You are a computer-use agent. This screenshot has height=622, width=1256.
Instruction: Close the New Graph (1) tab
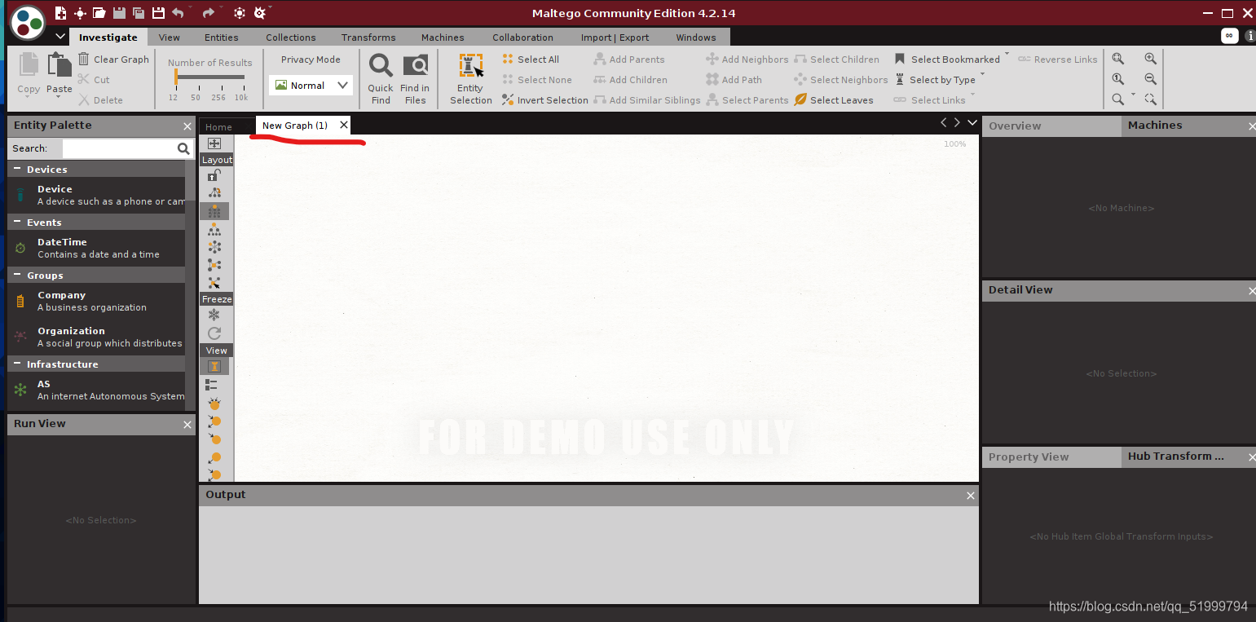344,125
